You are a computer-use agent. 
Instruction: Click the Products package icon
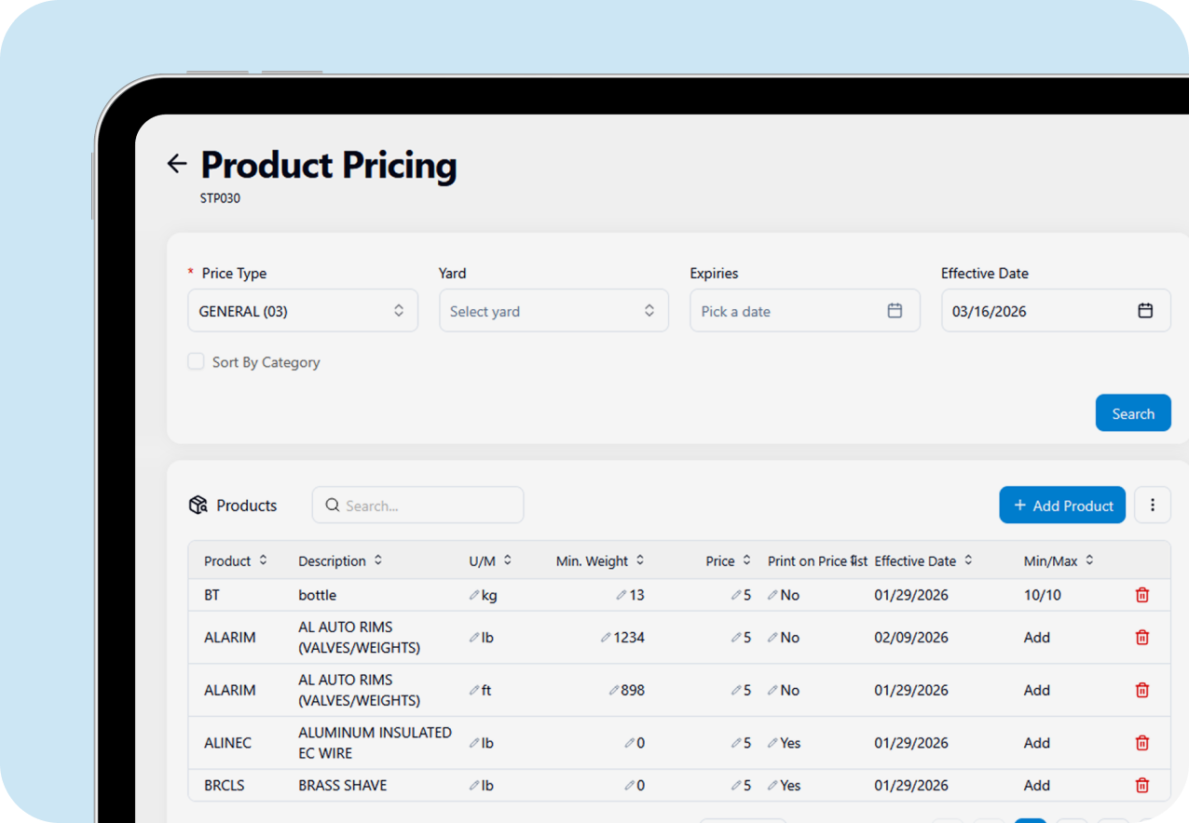pos(198,504)
